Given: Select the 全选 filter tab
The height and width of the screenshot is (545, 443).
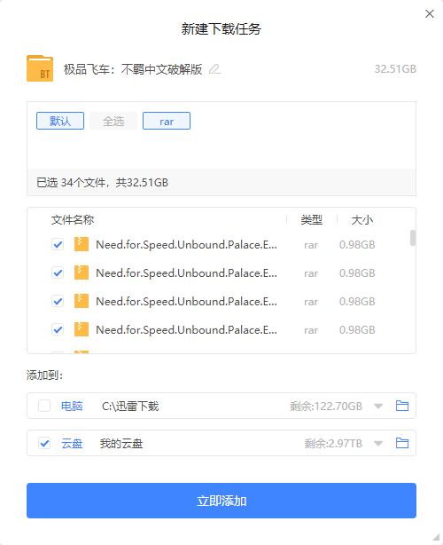Looking at the screenshot, I should pyautogui.click(x=113, y=121).
